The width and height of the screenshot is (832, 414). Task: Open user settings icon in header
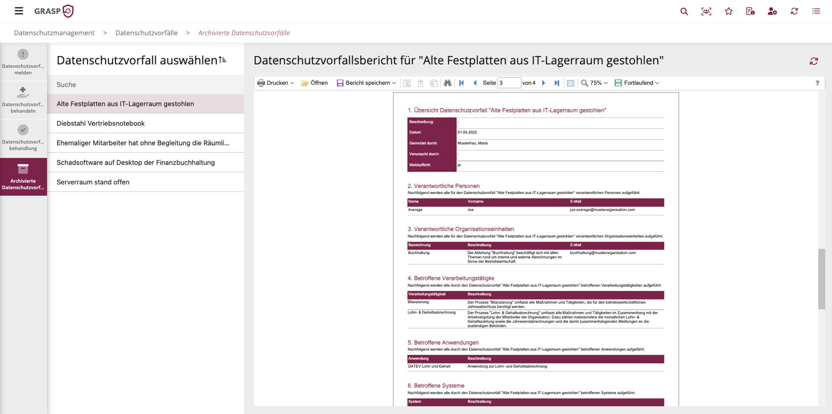pos(772,11)
